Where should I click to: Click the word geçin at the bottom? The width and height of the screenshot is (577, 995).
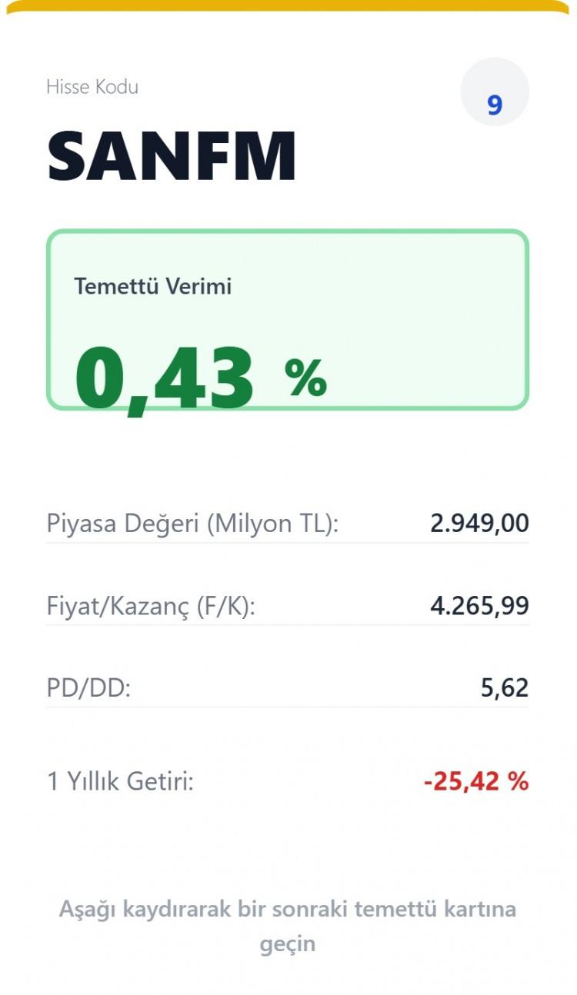pyautogui.click(x=288, y=943)
